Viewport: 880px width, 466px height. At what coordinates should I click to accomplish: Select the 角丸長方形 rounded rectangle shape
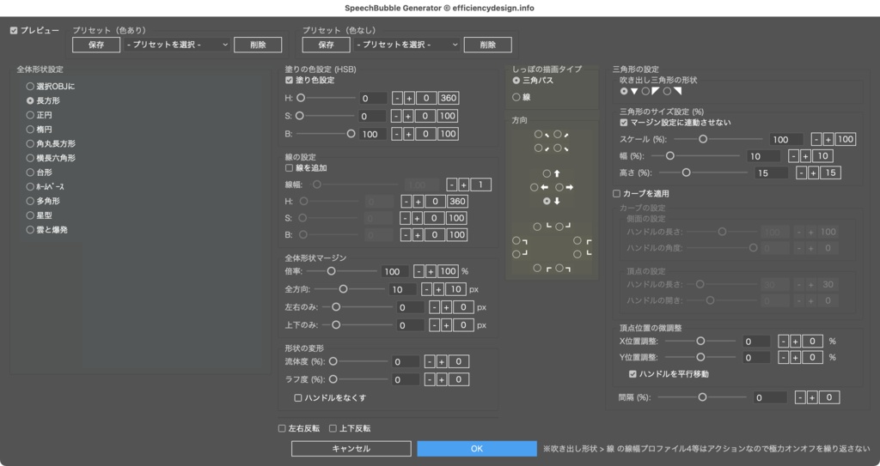(30, 143)
